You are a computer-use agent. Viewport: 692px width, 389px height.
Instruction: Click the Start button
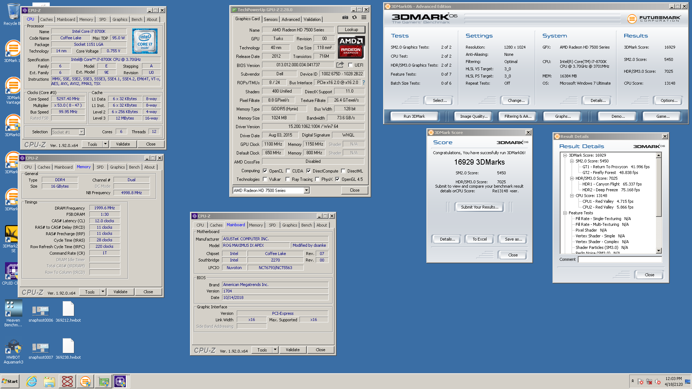tap(10, 381)
